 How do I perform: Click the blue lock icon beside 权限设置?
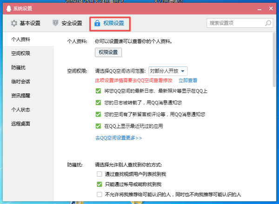point(97,23)
